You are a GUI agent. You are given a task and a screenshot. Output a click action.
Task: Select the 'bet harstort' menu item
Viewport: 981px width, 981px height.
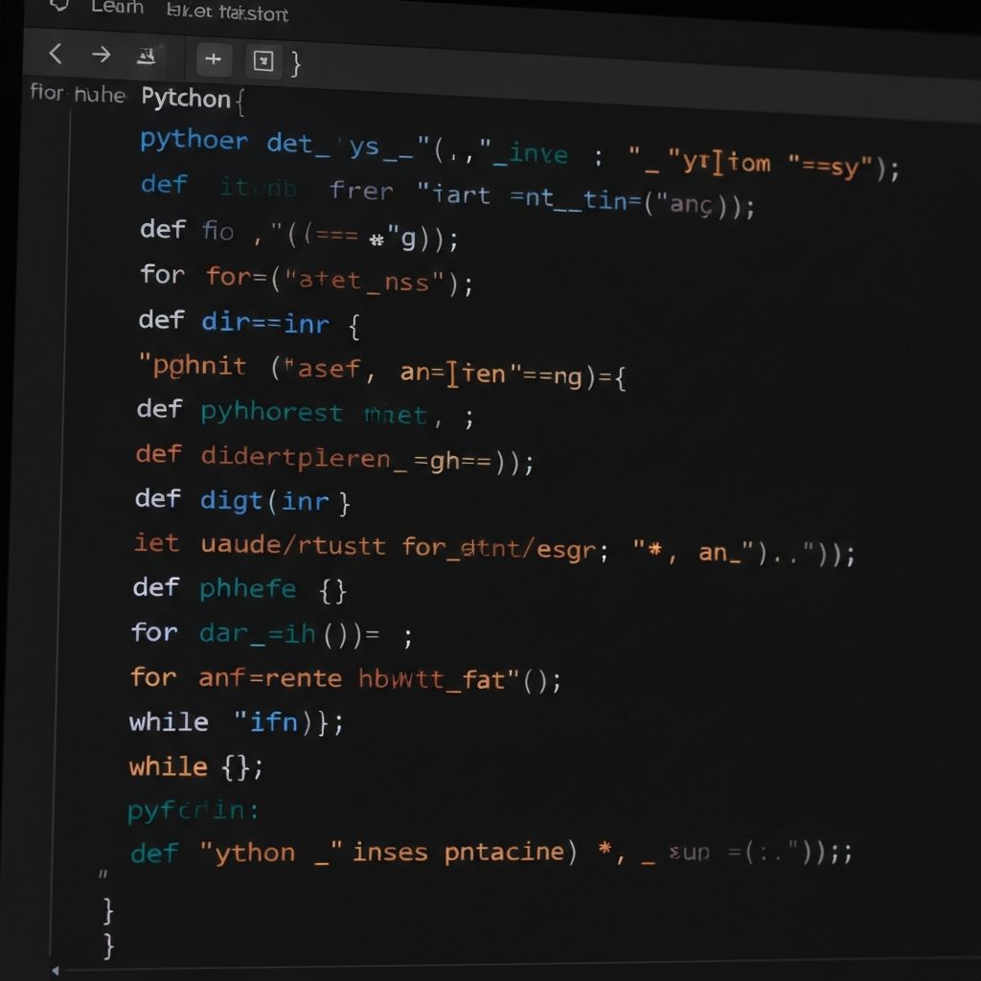point(226,11)
